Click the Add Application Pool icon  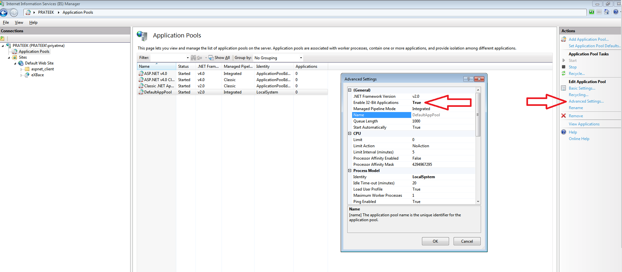click(564, 39)
